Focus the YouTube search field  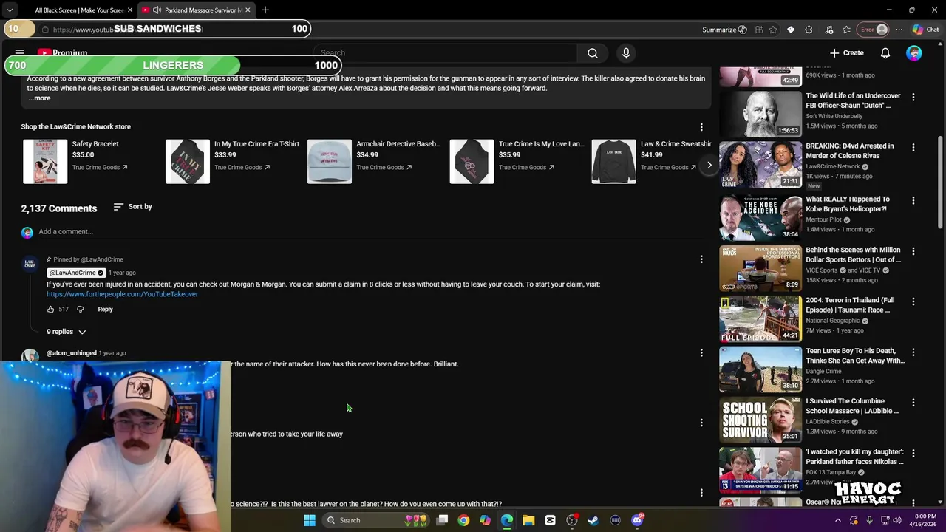click(x=446, y=53)
